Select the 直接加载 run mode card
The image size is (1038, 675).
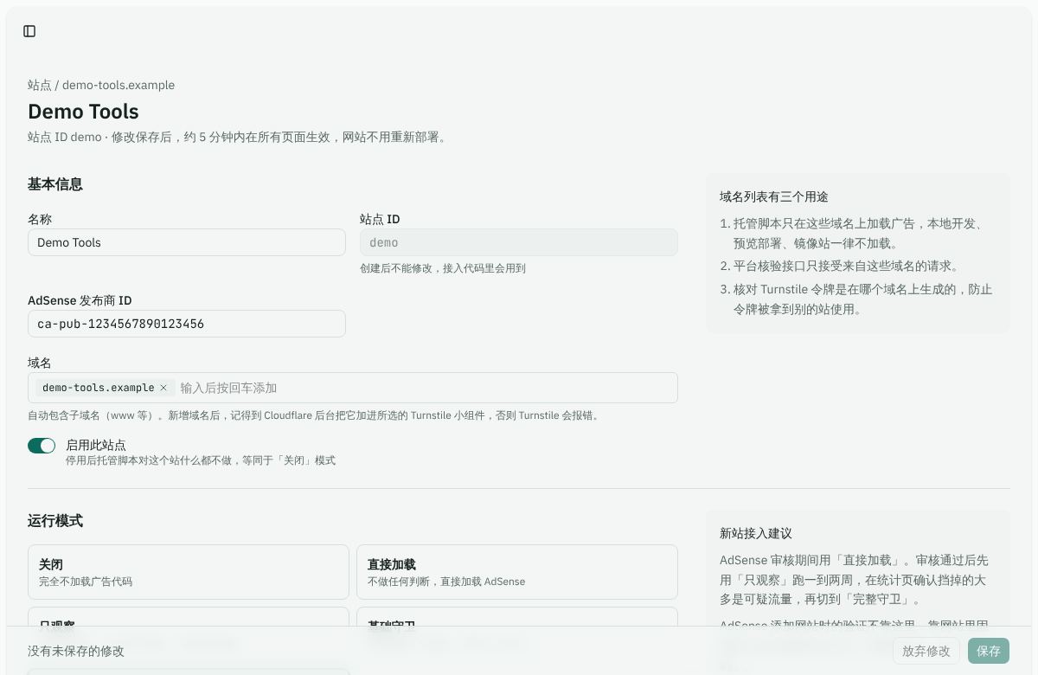517,572
